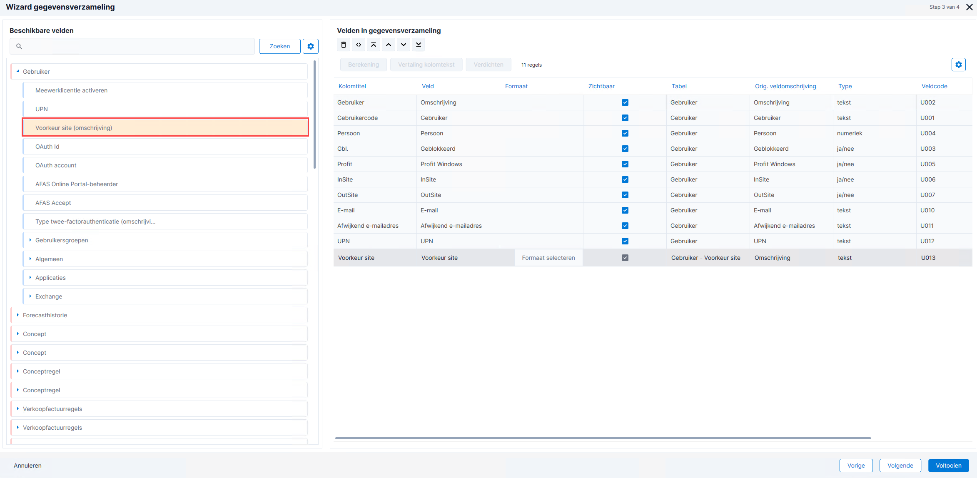977x478 pixels.
Task: Expand the Gebruikersgroepen tree node
Action: tap(30, 240)
